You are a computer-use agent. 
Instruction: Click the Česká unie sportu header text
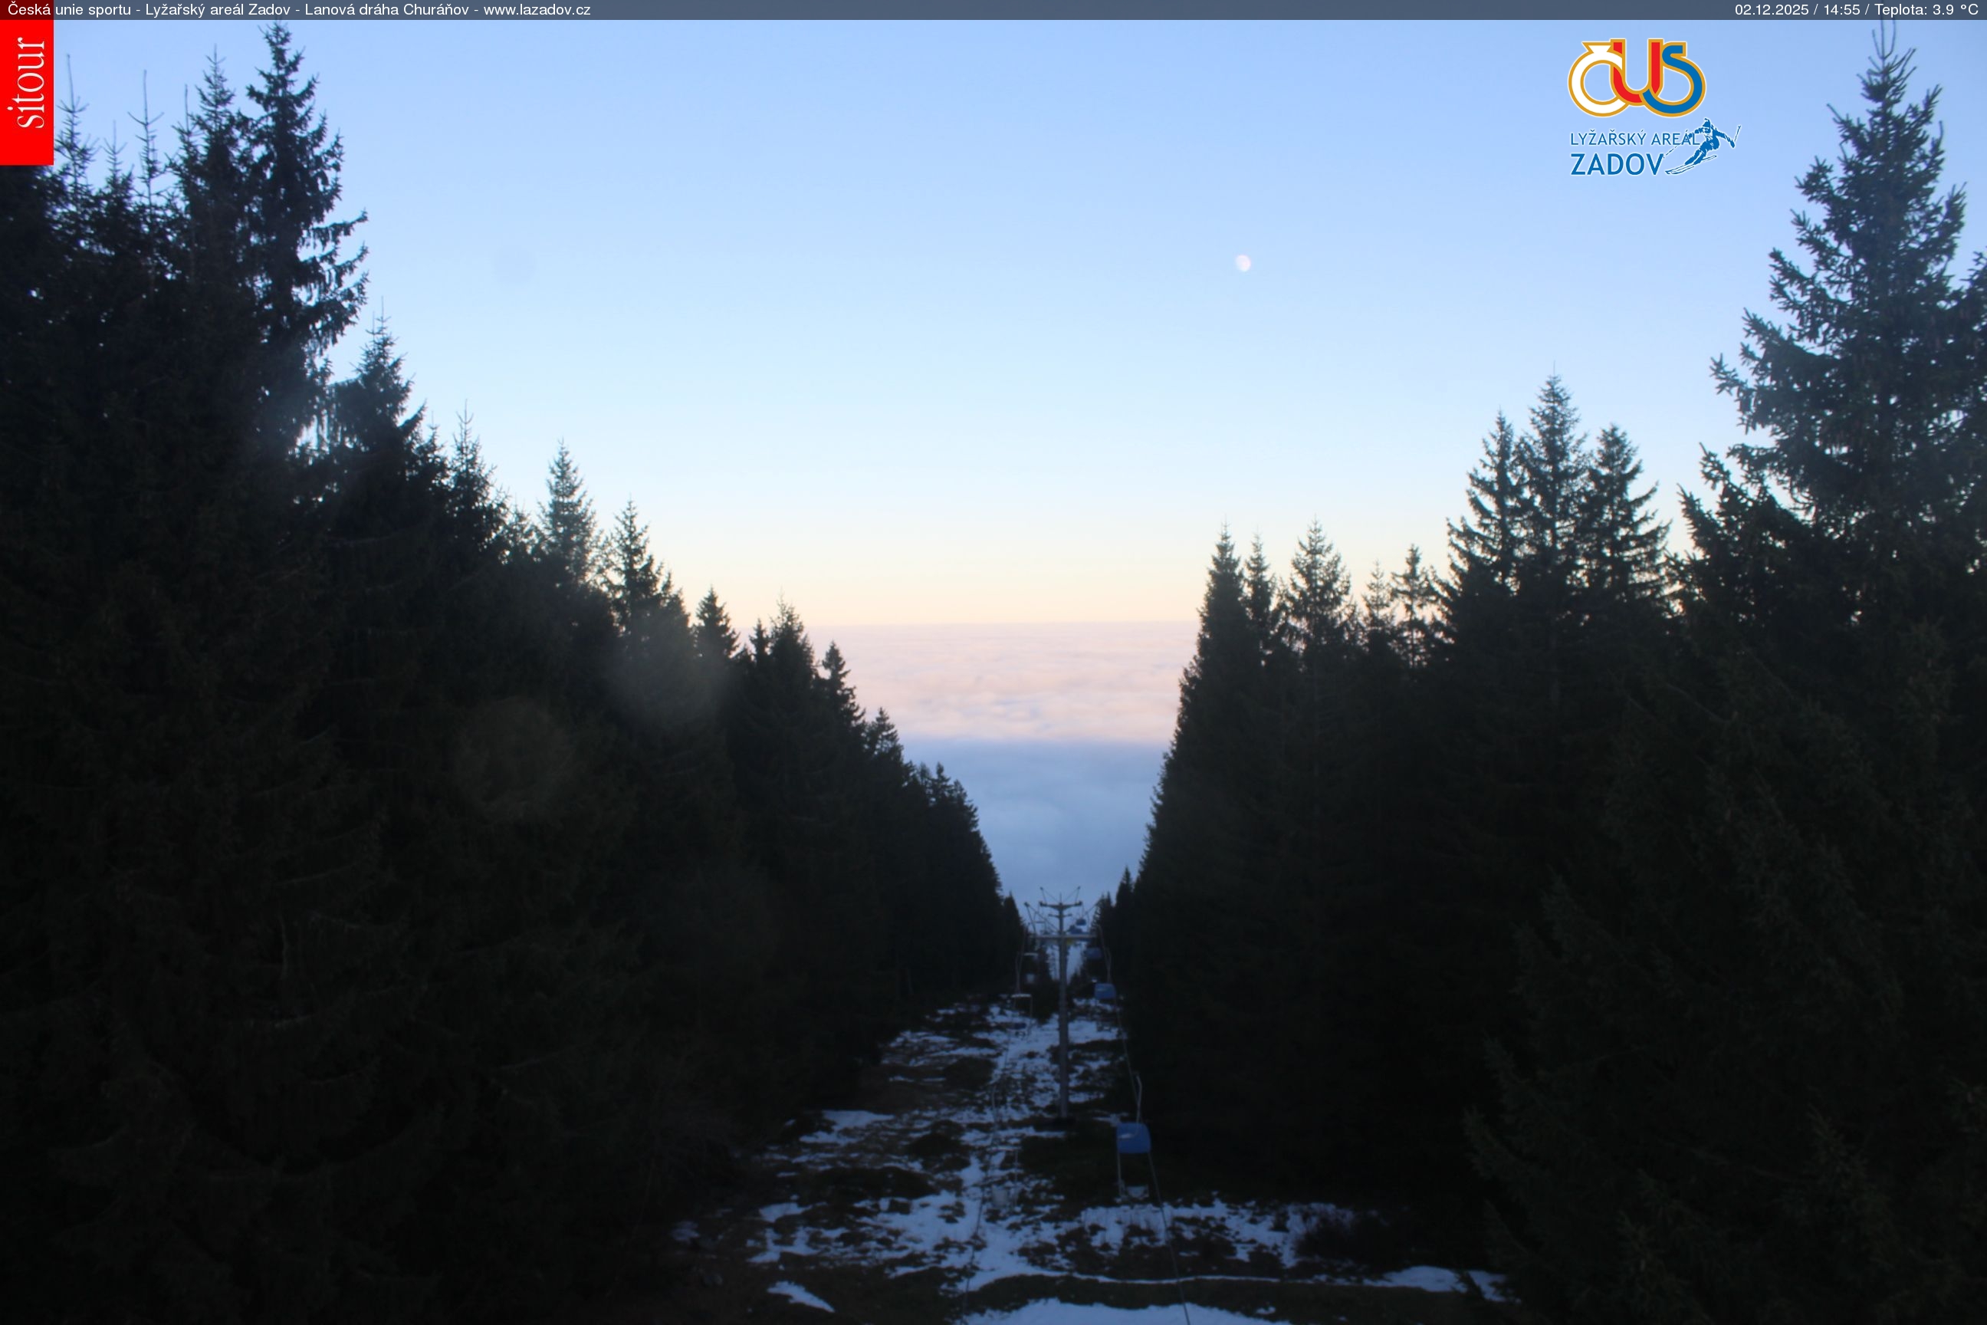tap(69, 10)
